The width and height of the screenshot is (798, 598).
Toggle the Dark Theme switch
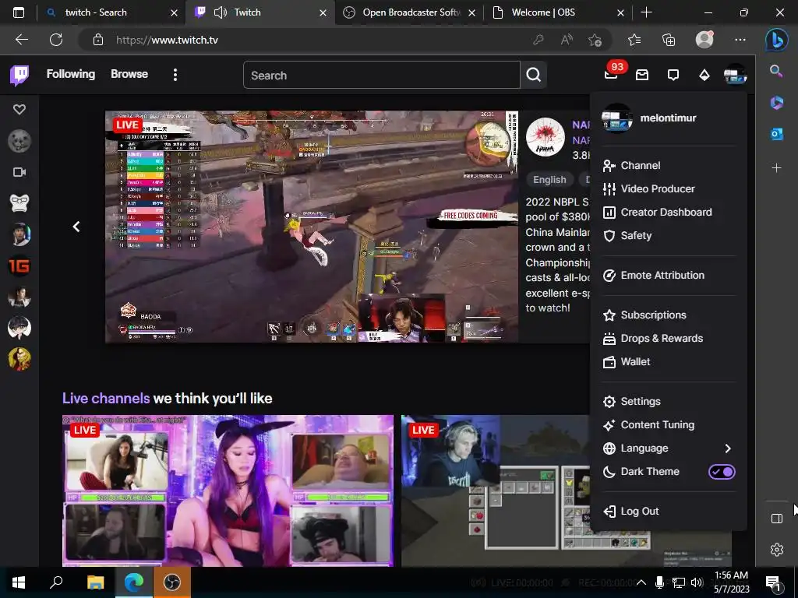(x=722, y=471)
